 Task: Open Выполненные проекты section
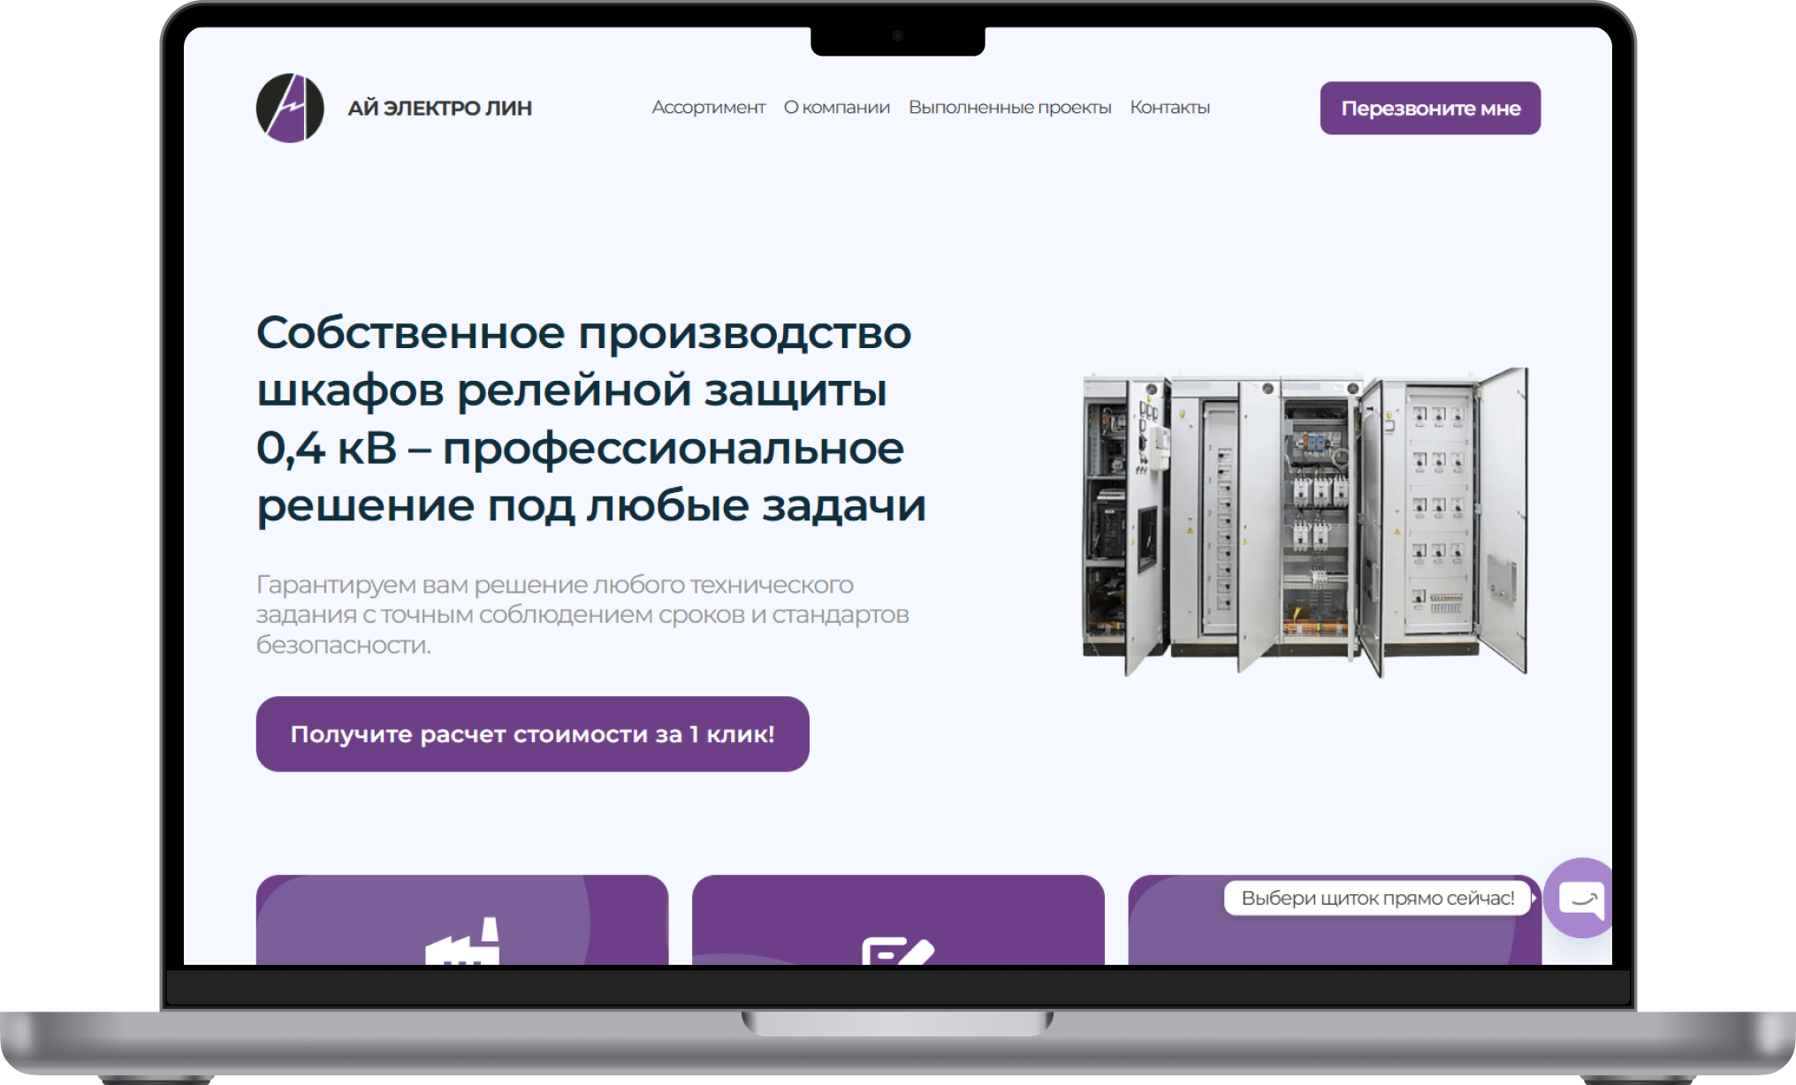(1009, 108)
